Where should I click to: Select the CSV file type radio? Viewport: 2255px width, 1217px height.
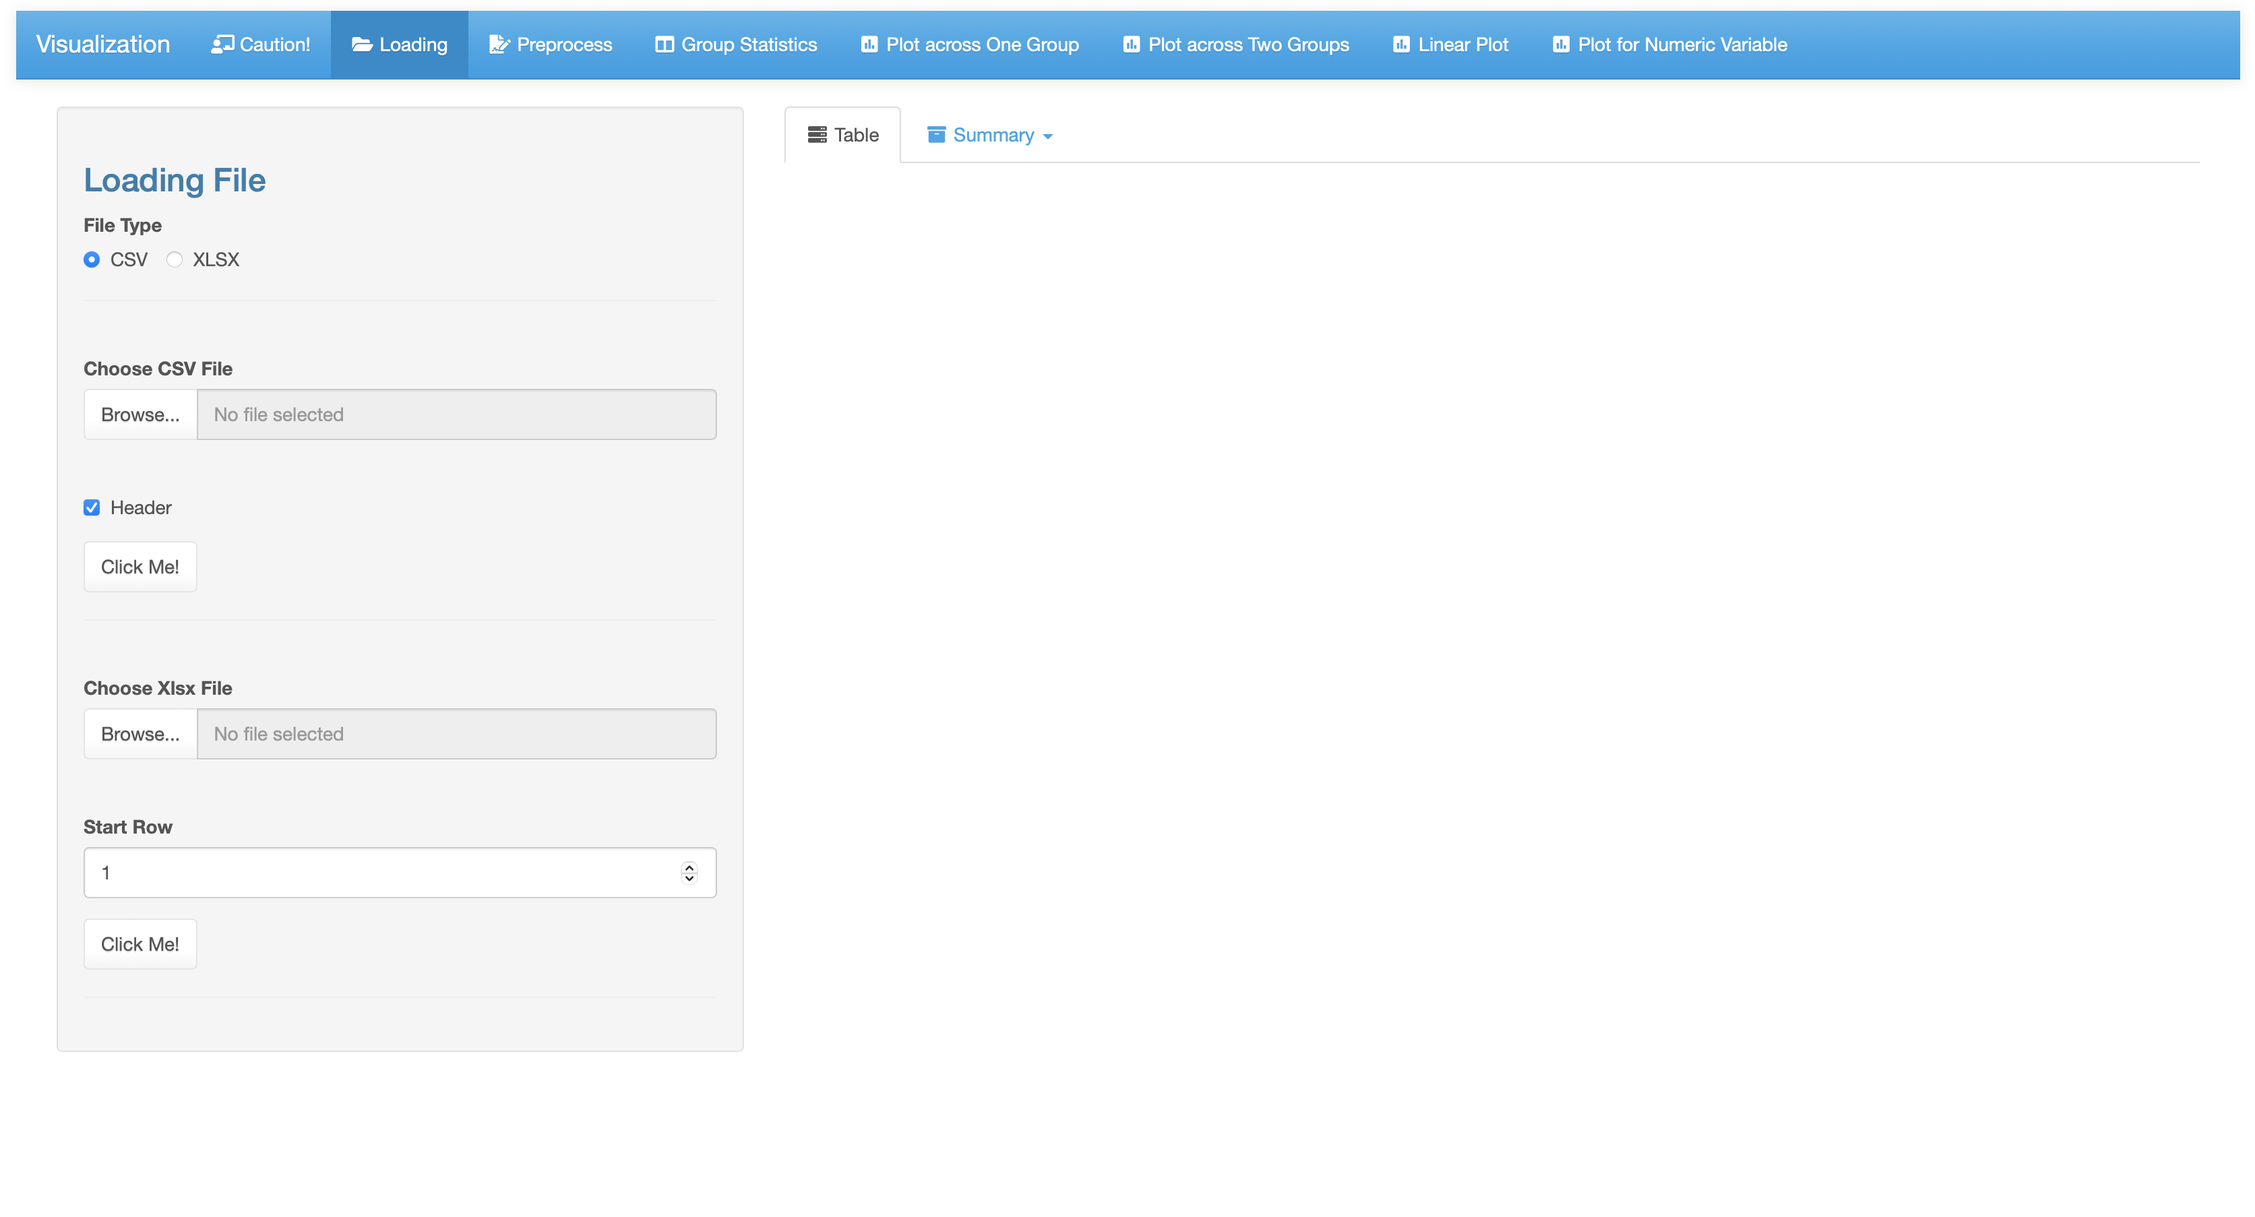point(92,260)
